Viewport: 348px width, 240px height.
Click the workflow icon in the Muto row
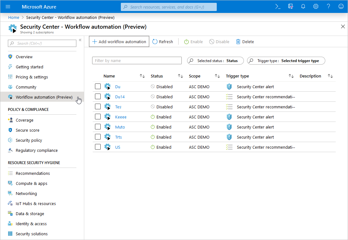[107, 127]
